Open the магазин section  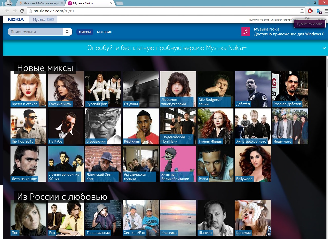pyautogui.click(x=105, y=32)
